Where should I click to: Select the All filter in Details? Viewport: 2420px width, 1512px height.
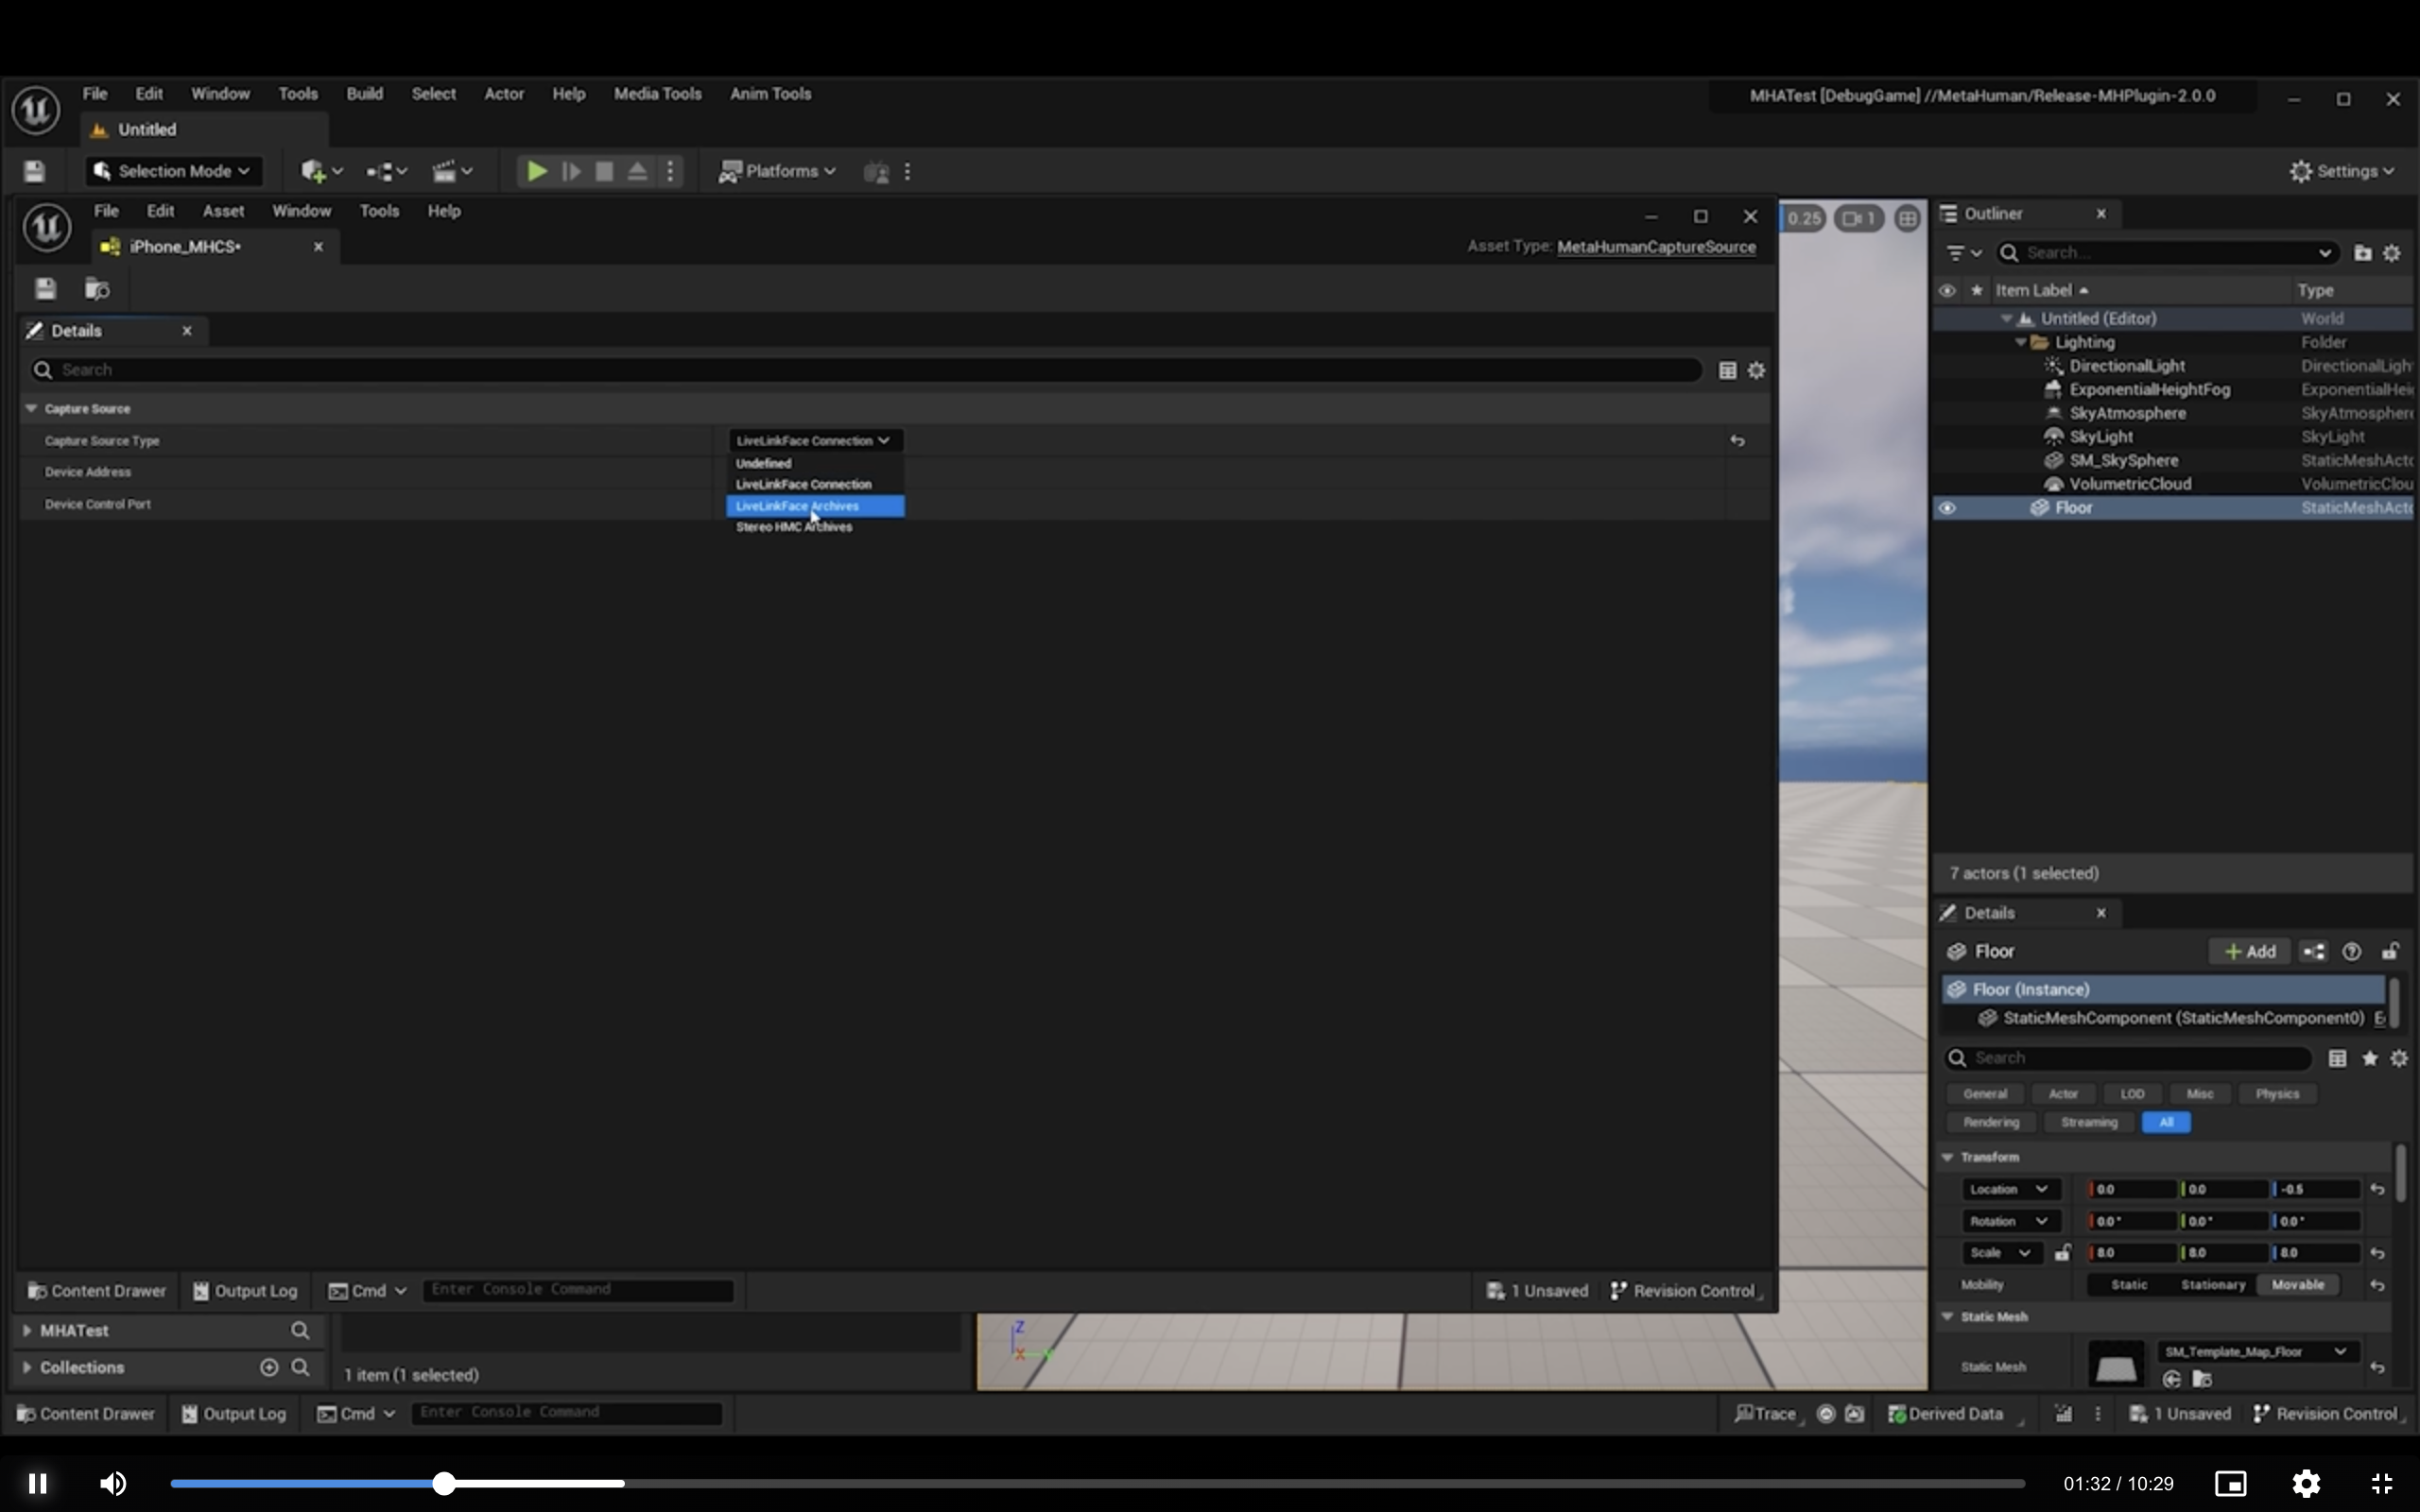[2166, 1122]
